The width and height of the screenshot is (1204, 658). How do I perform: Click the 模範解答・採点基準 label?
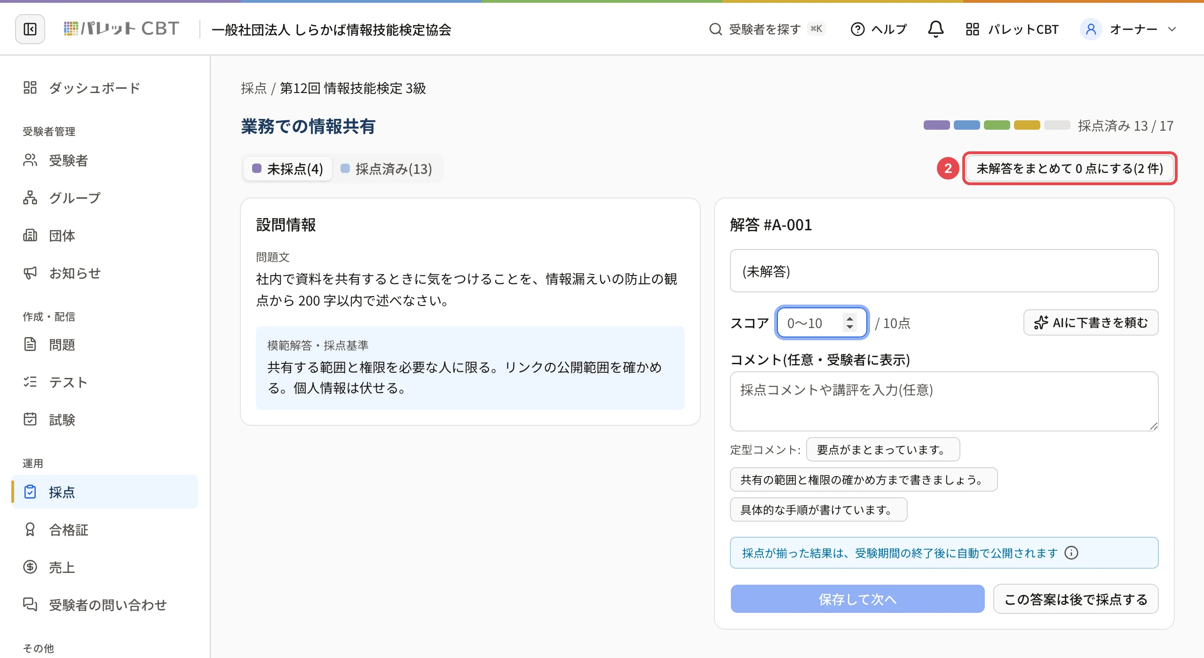coord(318,345)
